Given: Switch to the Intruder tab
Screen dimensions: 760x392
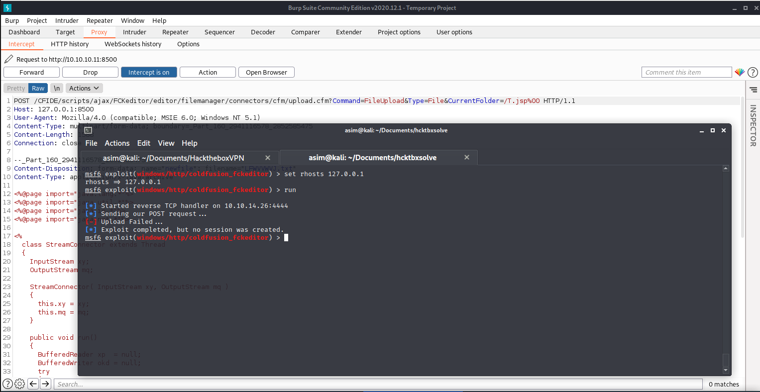Looking at the screenshot, I should click(x=134, y=32).
